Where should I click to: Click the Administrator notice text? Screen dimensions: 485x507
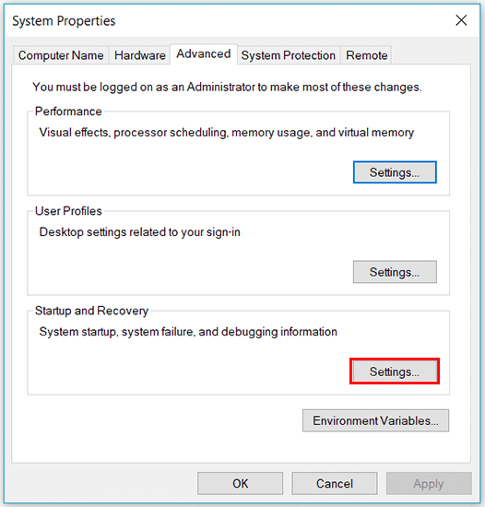click(228, 87)
